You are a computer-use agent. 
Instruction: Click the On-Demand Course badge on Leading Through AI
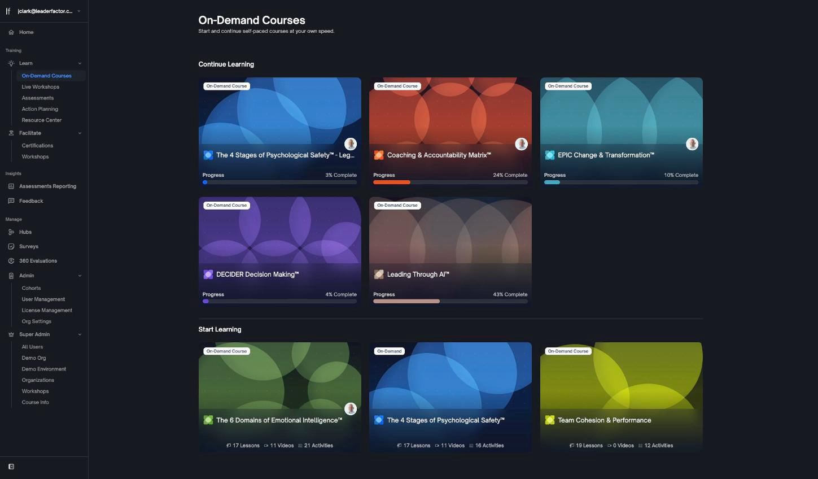point(397,206)
